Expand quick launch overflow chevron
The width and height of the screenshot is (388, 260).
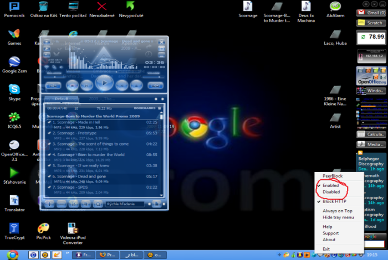coord(67,253)
